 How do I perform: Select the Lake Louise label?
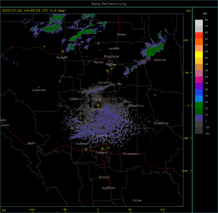click(x=5, y=122)
